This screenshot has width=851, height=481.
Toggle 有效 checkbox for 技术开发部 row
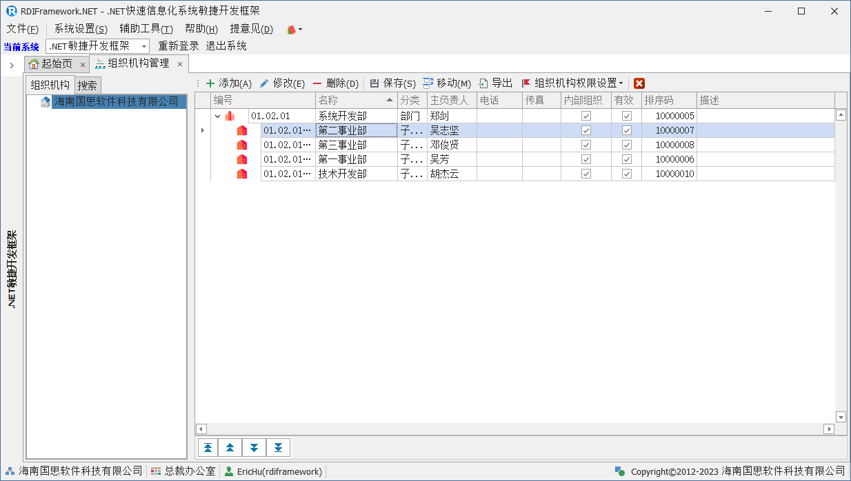pos(626,174)
